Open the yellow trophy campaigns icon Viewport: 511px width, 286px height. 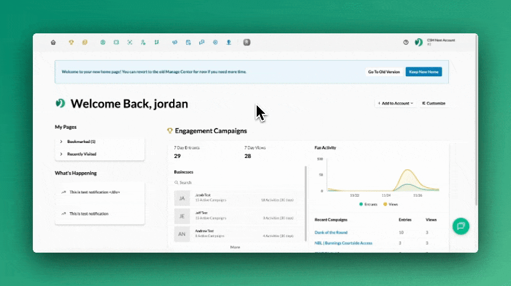[71, 42]
